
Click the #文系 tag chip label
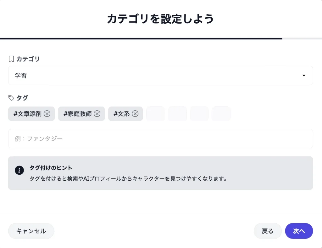point(122,114)
